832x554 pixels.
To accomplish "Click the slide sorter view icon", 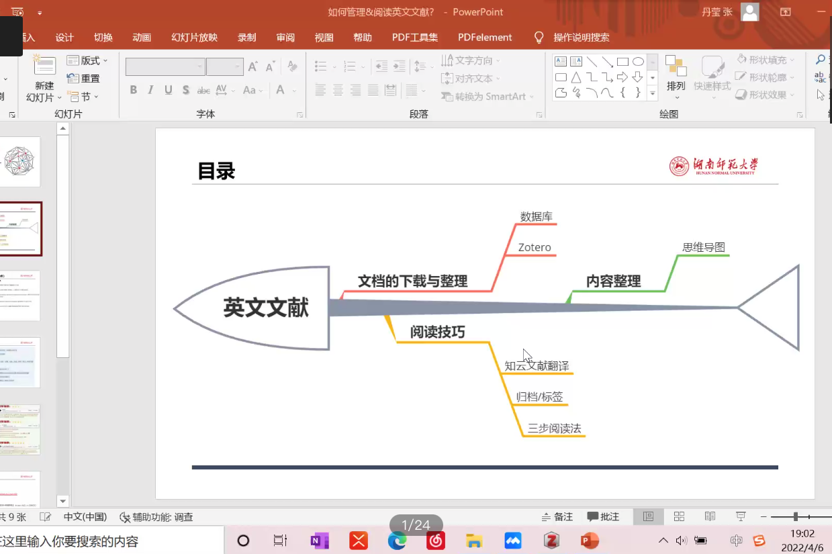I will [679, 516].
